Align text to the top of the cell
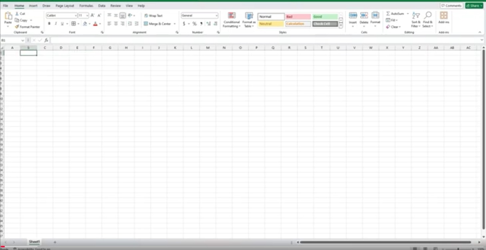Viewport: 486px width, 250px height. point(109,16)
